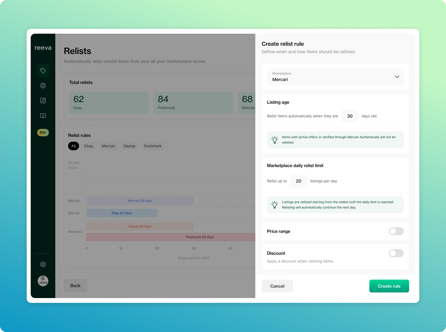446x332 pixels.
Task: Click the '$20-50' price label
Action: pos(74,213)
